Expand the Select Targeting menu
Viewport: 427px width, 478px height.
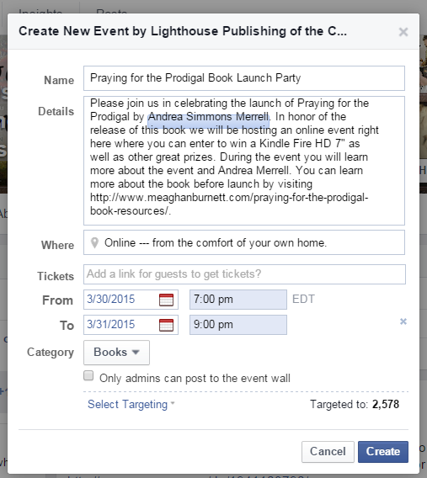pos(131,404)
